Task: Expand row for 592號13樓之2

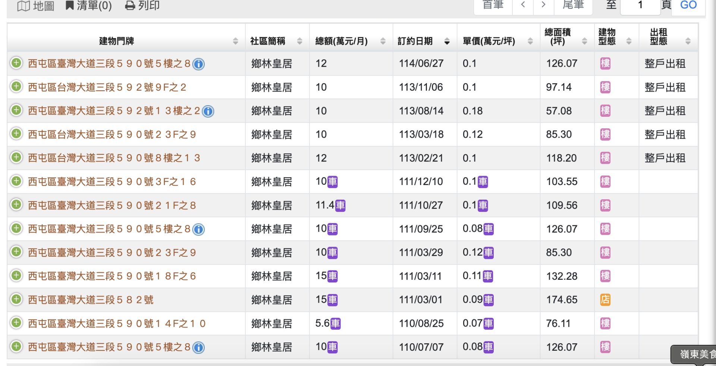Action: click(16, 110)
